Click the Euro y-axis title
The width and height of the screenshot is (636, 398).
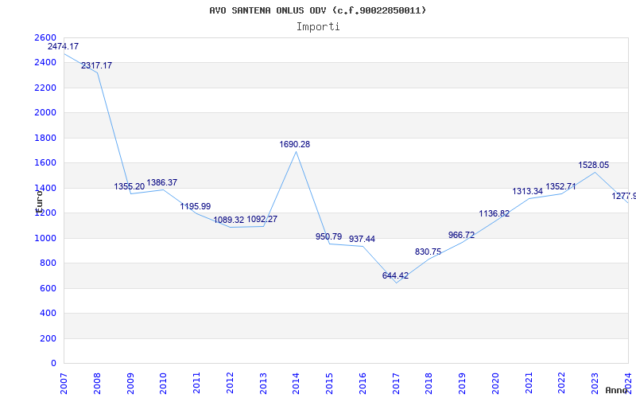tap(39, 201)
